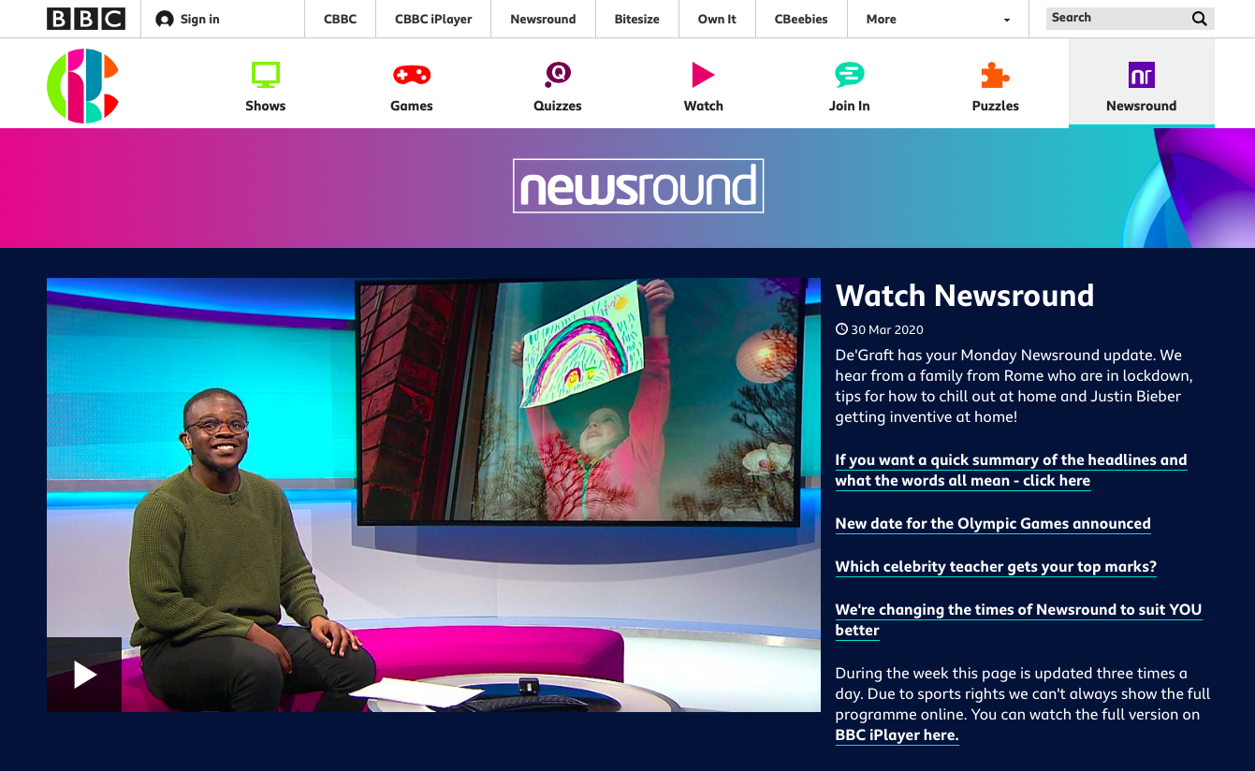The height and width of the screenshot is (771, 1255).
Task: Open the Newsround tab with purple icon
Action: [1141, 86]
